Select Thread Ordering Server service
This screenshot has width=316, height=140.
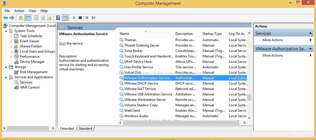click(183, 45)
